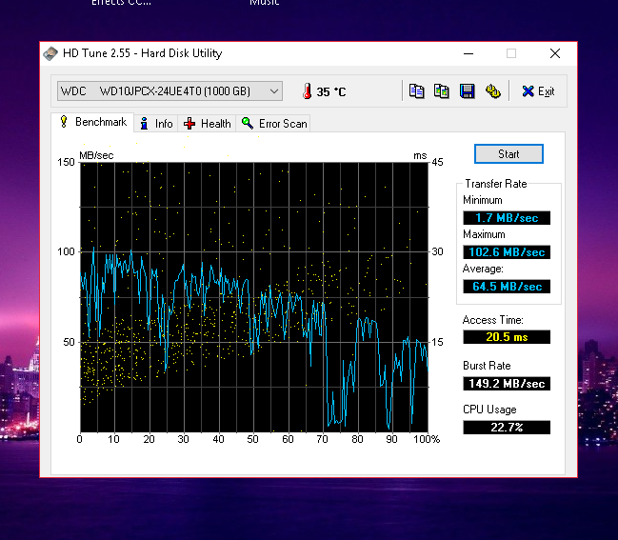618x540 pixels.
Task: Switch to the Health tab
Action: pyautogui.click(x=208, y=124)
